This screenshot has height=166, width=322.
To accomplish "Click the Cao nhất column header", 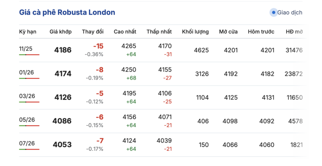I will coord(125,31).
